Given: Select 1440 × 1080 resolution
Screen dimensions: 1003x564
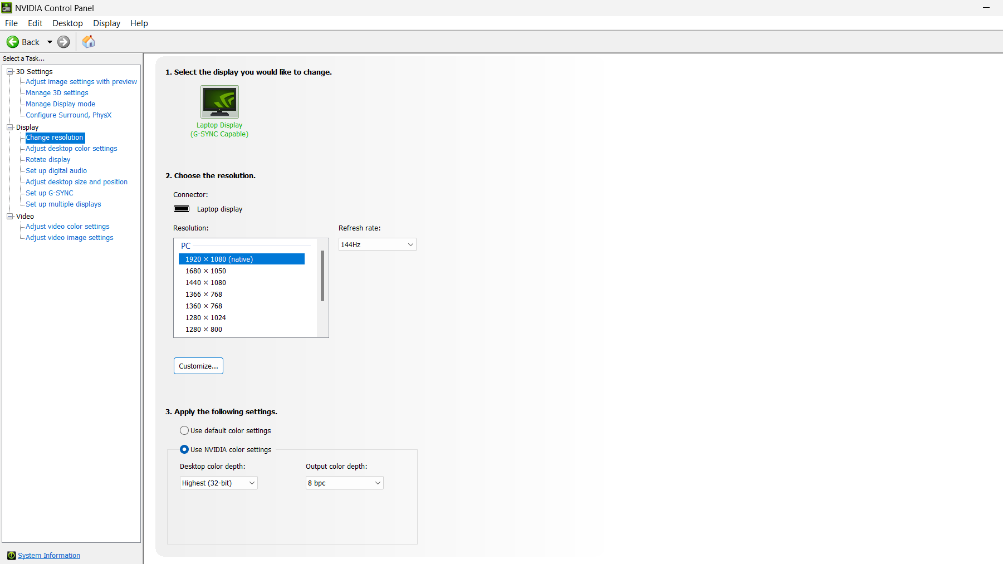Looking at the screenshot, I should tap(242, 282).
